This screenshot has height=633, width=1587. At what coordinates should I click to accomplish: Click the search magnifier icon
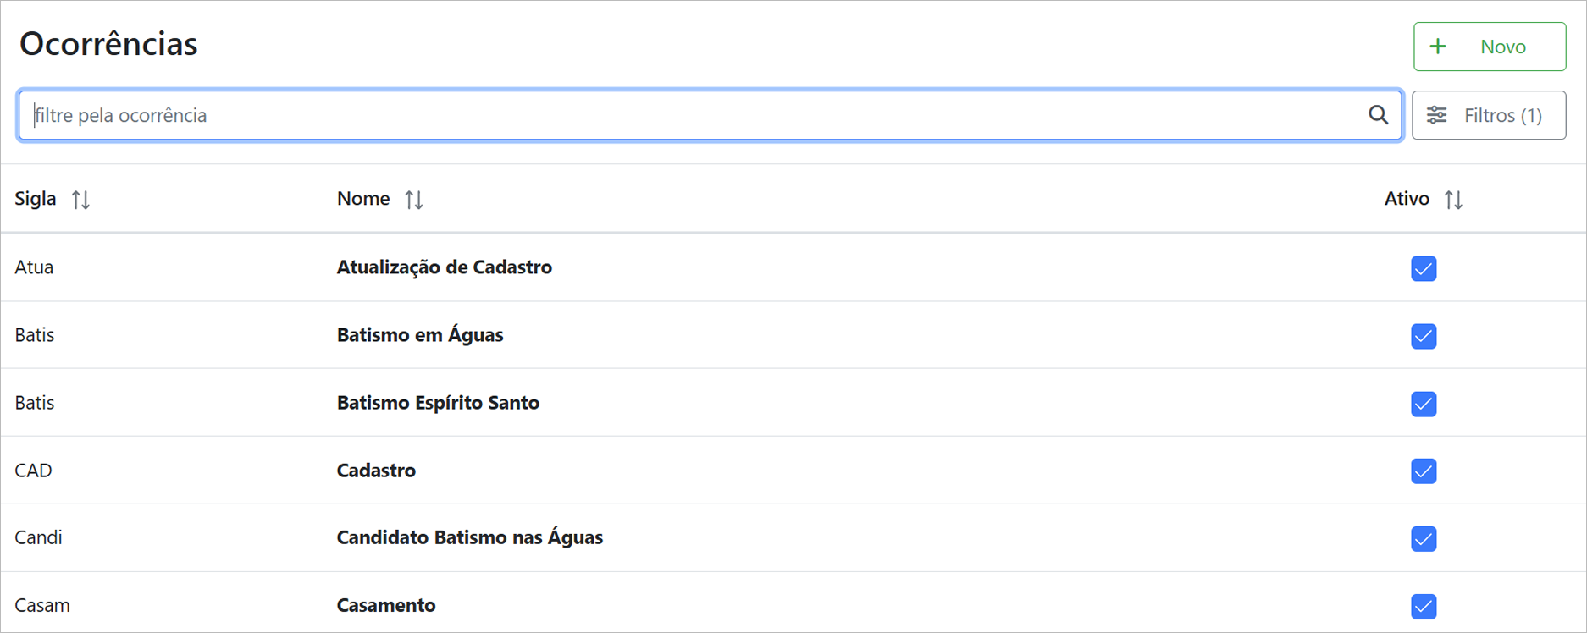pyautogui.click(x=1378, y=115)
